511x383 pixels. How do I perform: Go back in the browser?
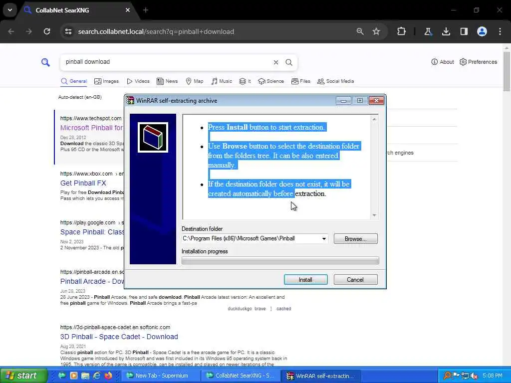(x=11, y=31)
